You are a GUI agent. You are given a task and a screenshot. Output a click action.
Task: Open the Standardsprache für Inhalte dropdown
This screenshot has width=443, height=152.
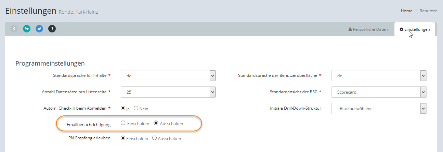click(x=168, y=76)
